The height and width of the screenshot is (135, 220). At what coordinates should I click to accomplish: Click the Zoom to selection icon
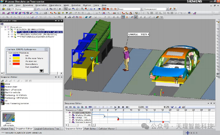[86, 9]
